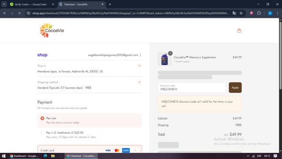282x159 pixels.
Task: Open site information icon in address bar
Action: click(28, 13)
